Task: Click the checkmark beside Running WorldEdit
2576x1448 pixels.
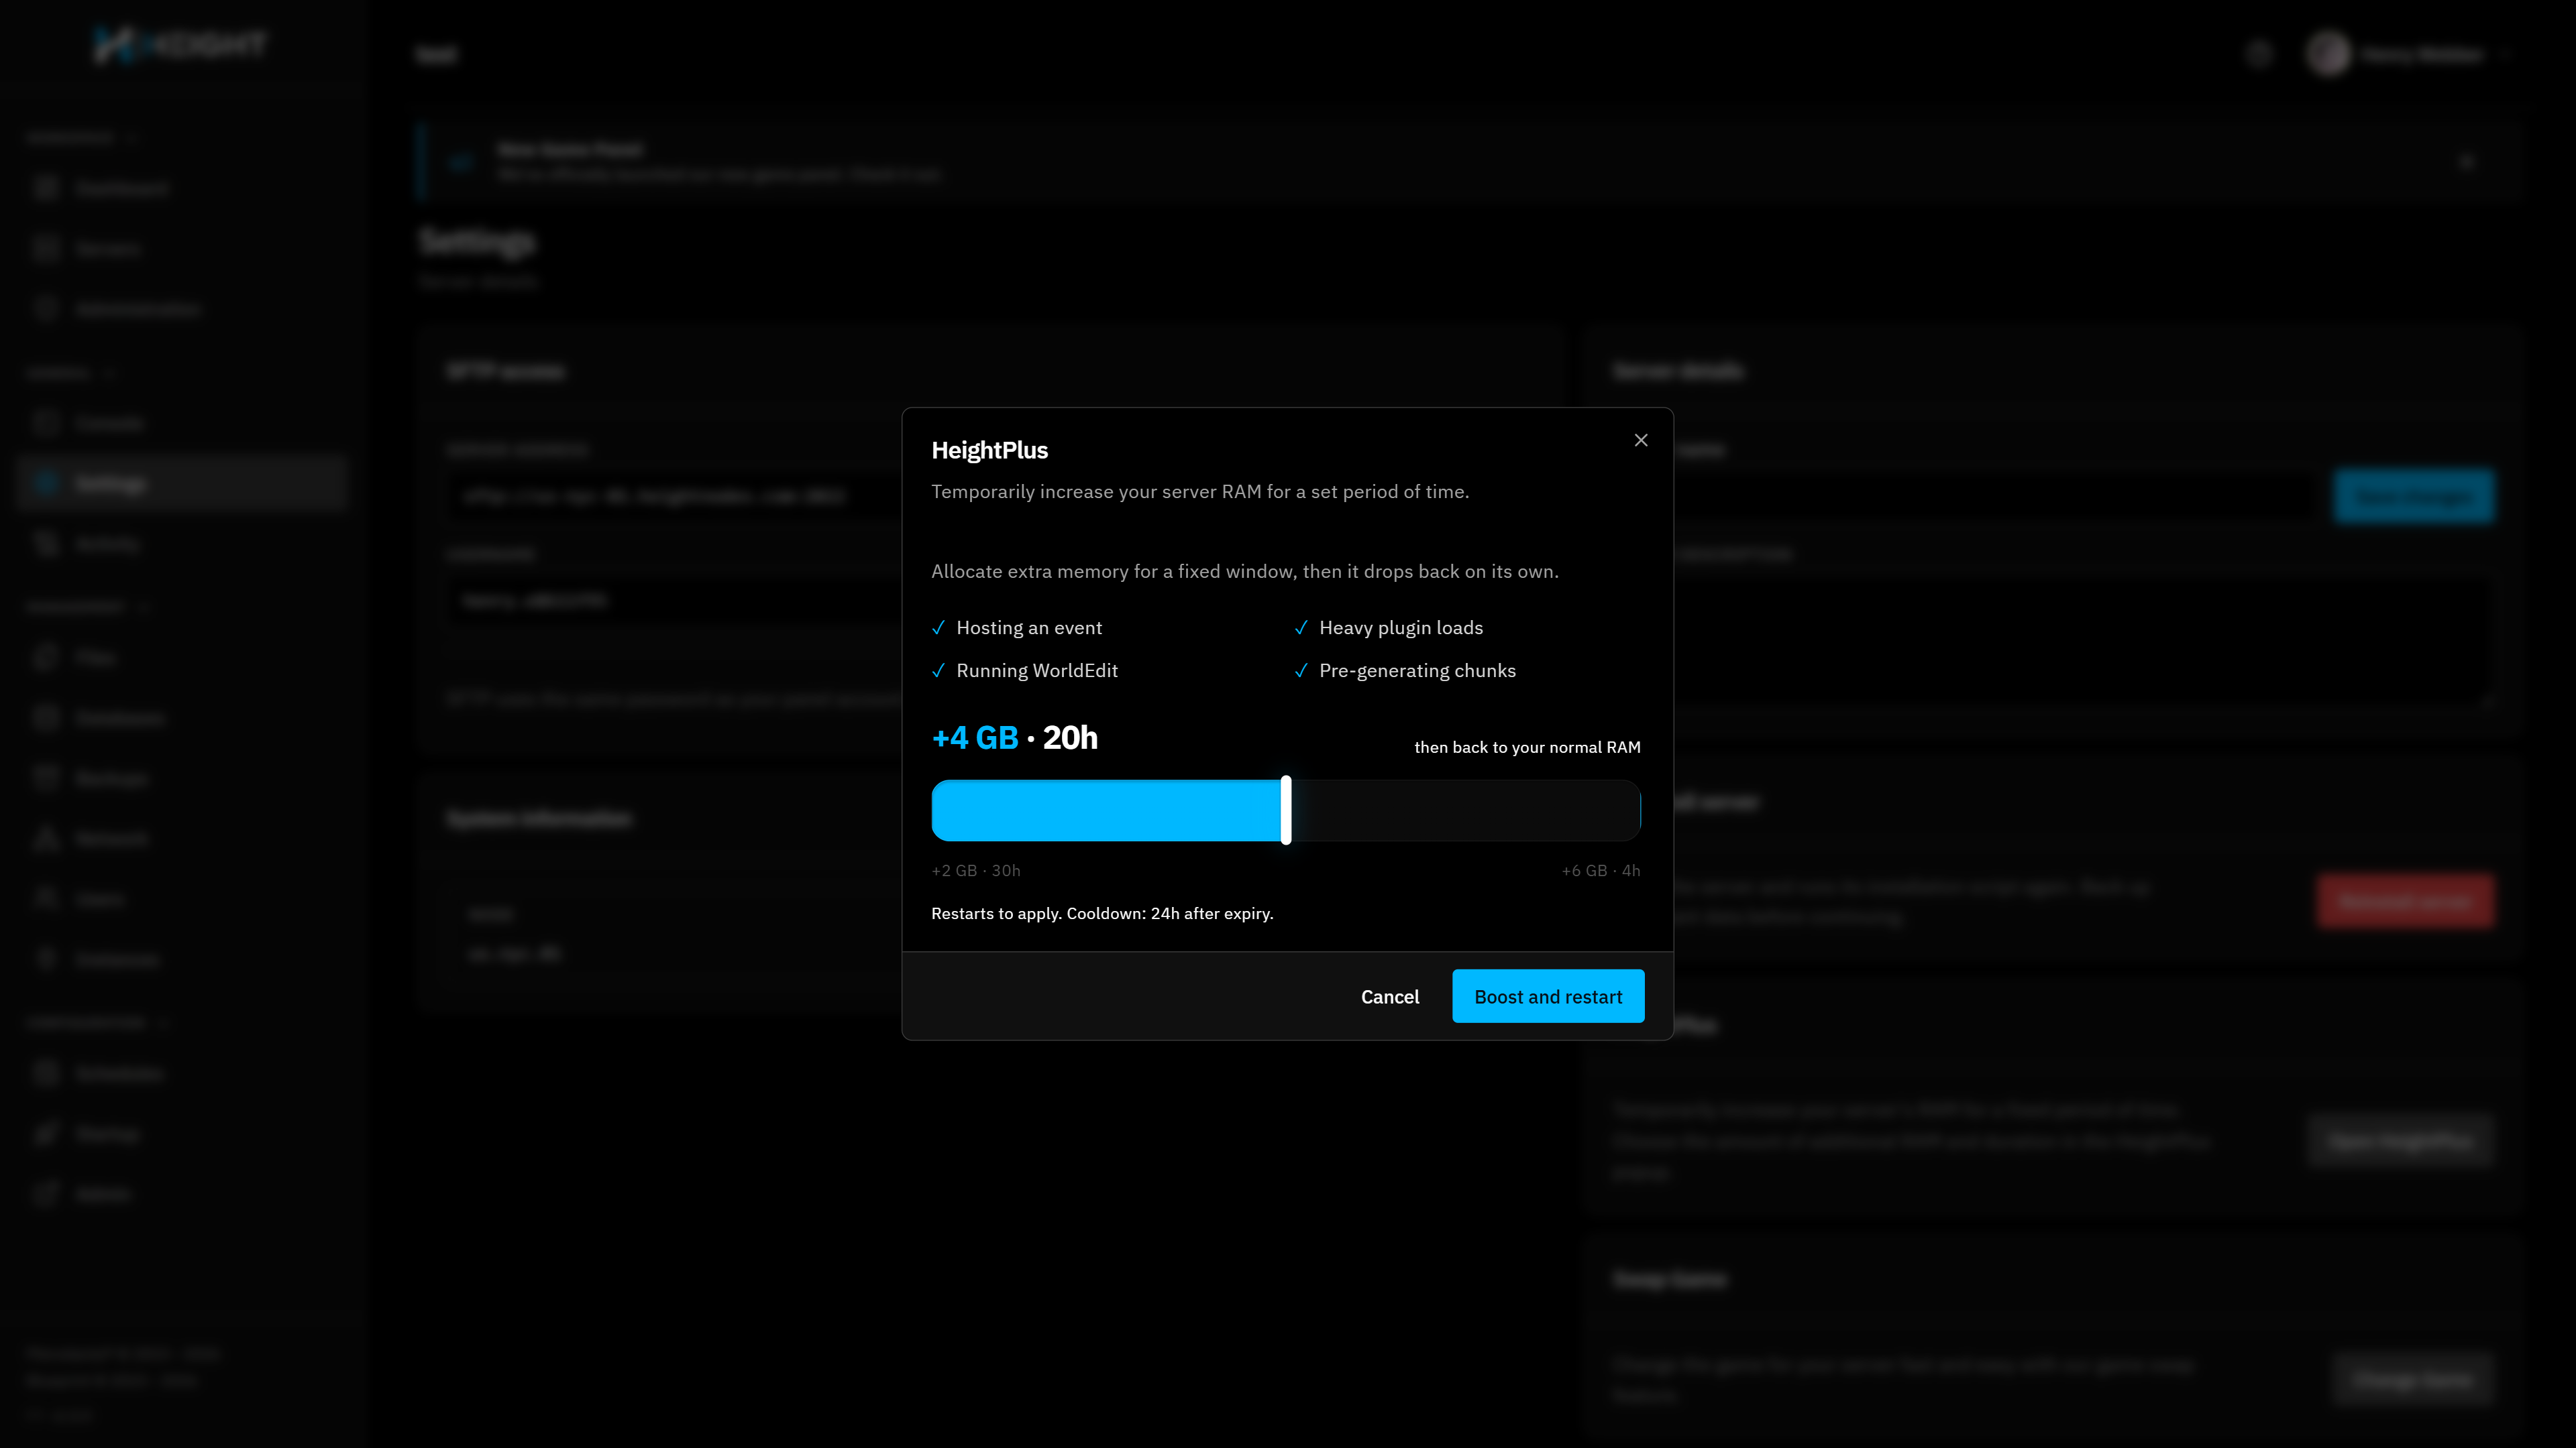Action: (938, 670)
